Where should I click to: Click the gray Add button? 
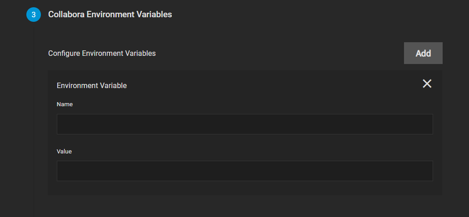(x=423, y=53)
